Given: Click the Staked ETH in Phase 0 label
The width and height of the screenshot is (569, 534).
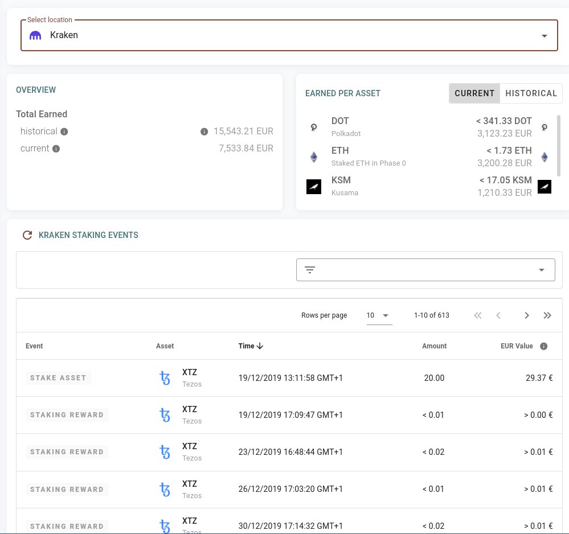Looking at the screenshot, I should (369, 163).
